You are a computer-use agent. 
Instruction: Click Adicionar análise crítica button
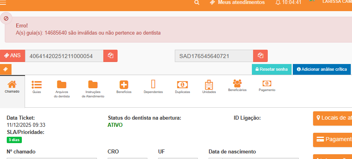(322, 69)
